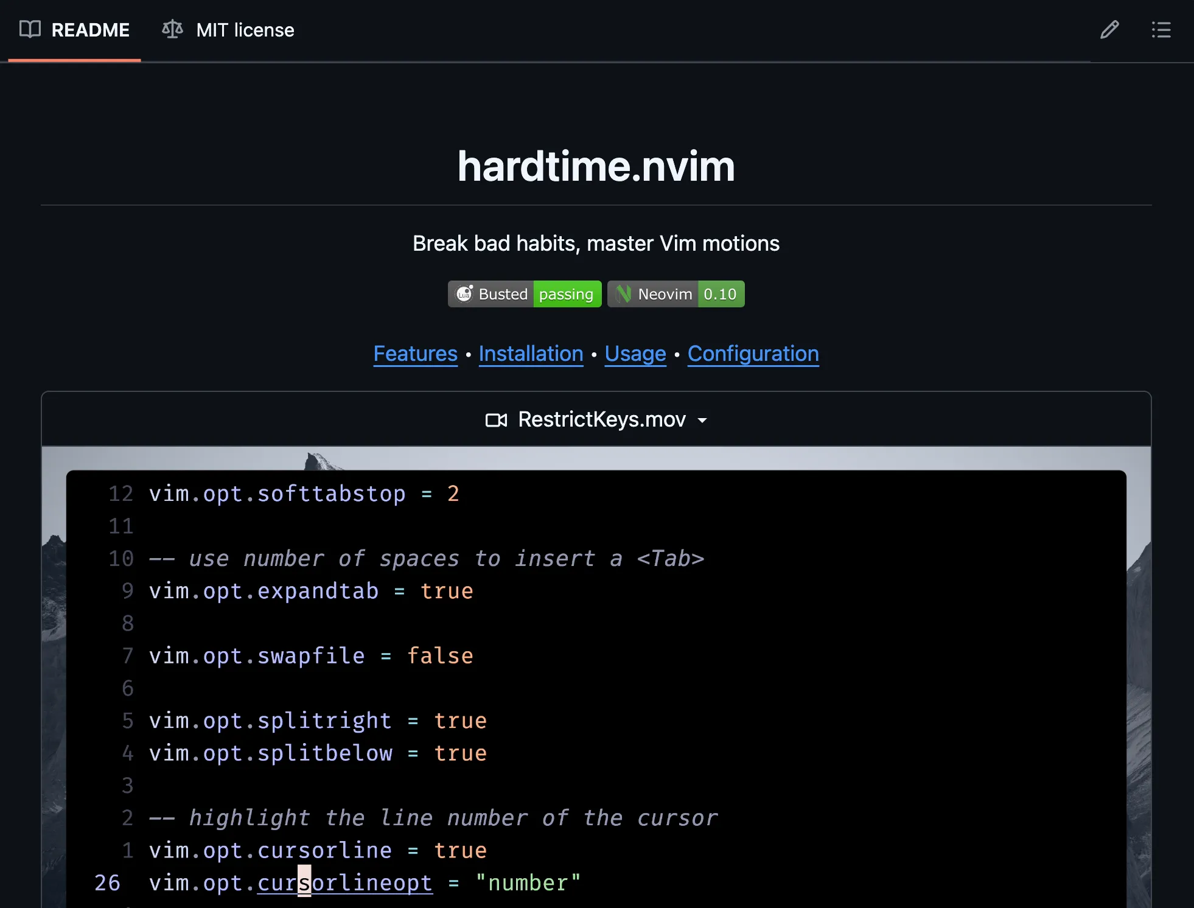Click the video preview showing vim.opt.softtabstop code
The height and width of the screenshot is (908, 1194).
[596, 677]
